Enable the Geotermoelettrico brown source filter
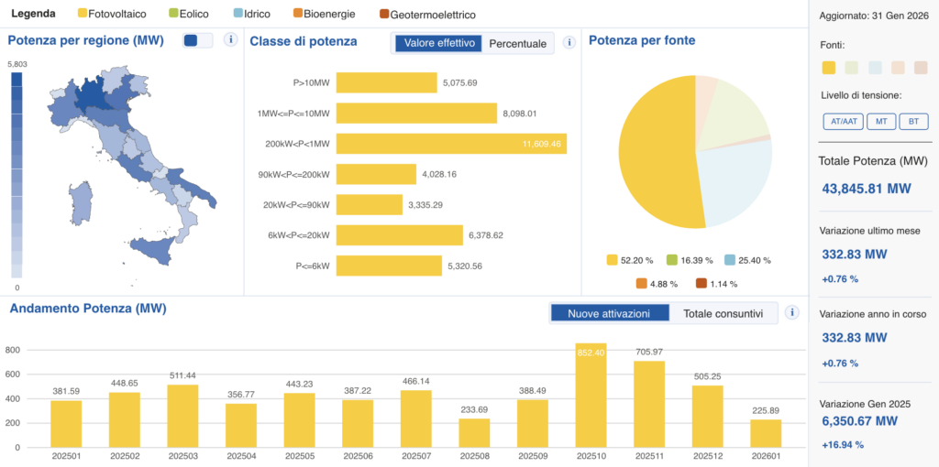This screenshot has width=939, height=467. (x=921, y=68)
